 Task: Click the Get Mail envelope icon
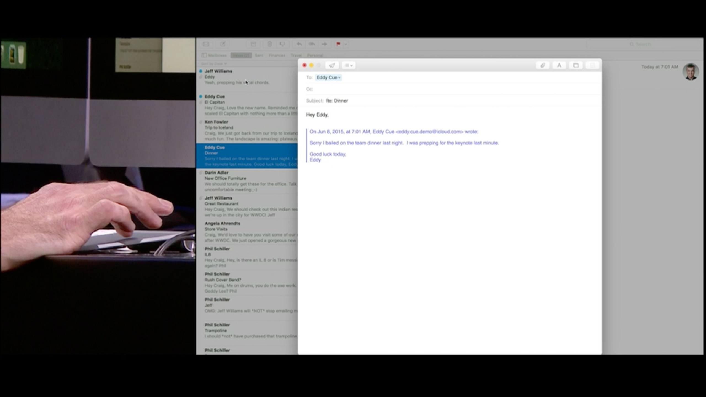(206, 44)
